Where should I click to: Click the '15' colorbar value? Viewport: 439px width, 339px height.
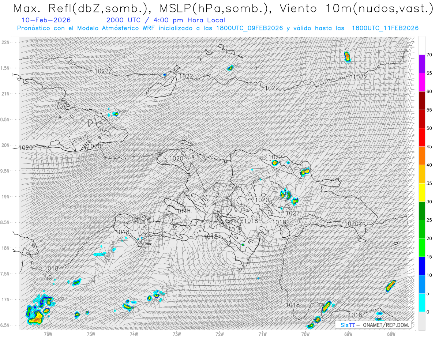click(x=429, y=257)
